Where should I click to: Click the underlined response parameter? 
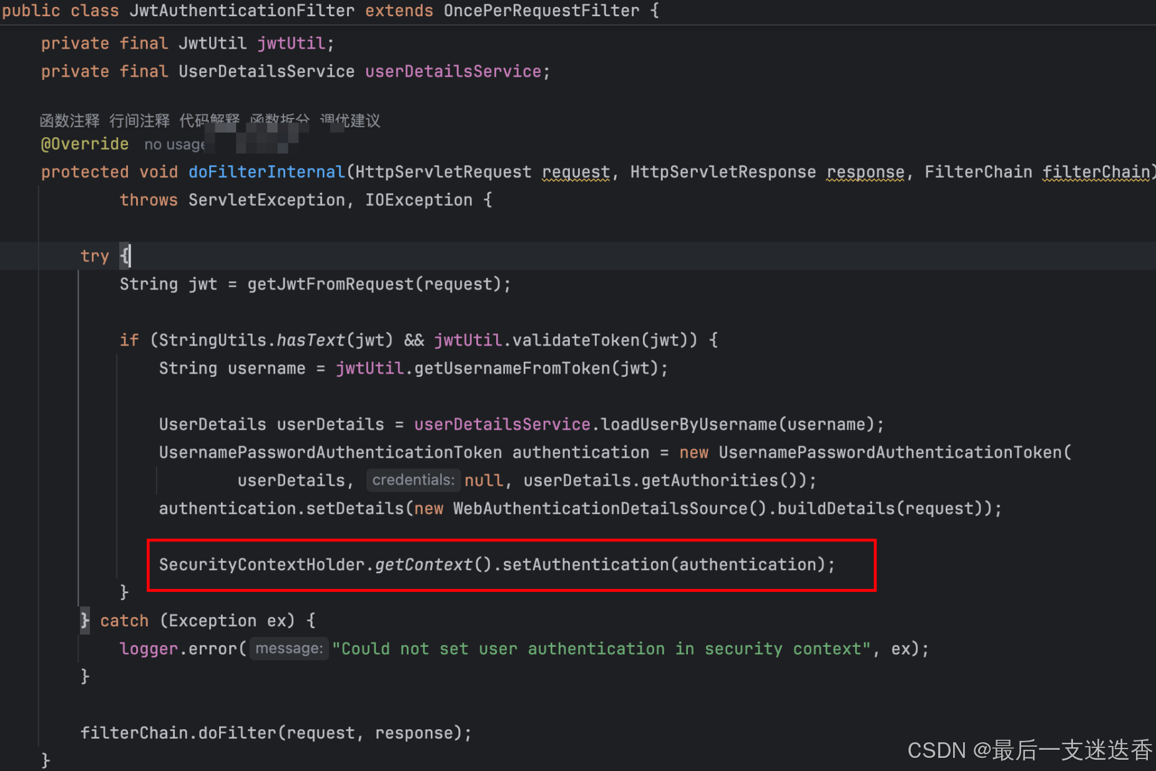(866, 172)
